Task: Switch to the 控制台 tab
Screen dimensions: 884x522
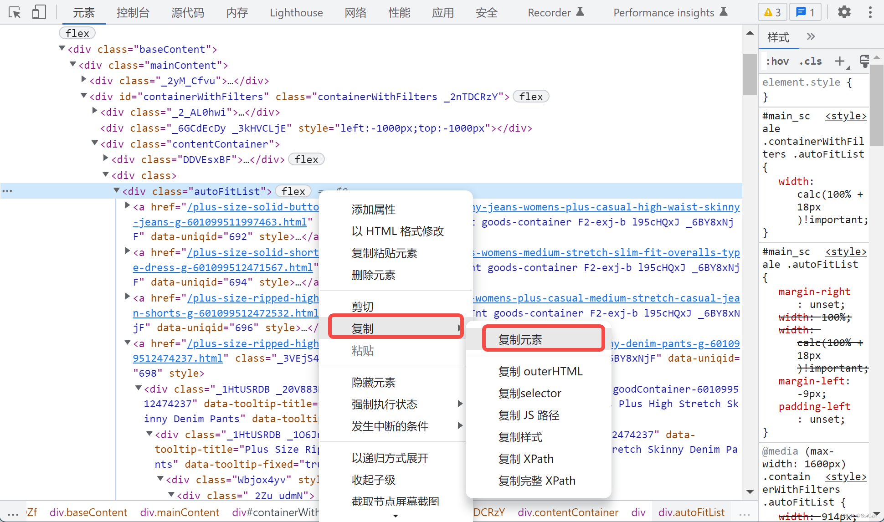Action: [133, 13]
